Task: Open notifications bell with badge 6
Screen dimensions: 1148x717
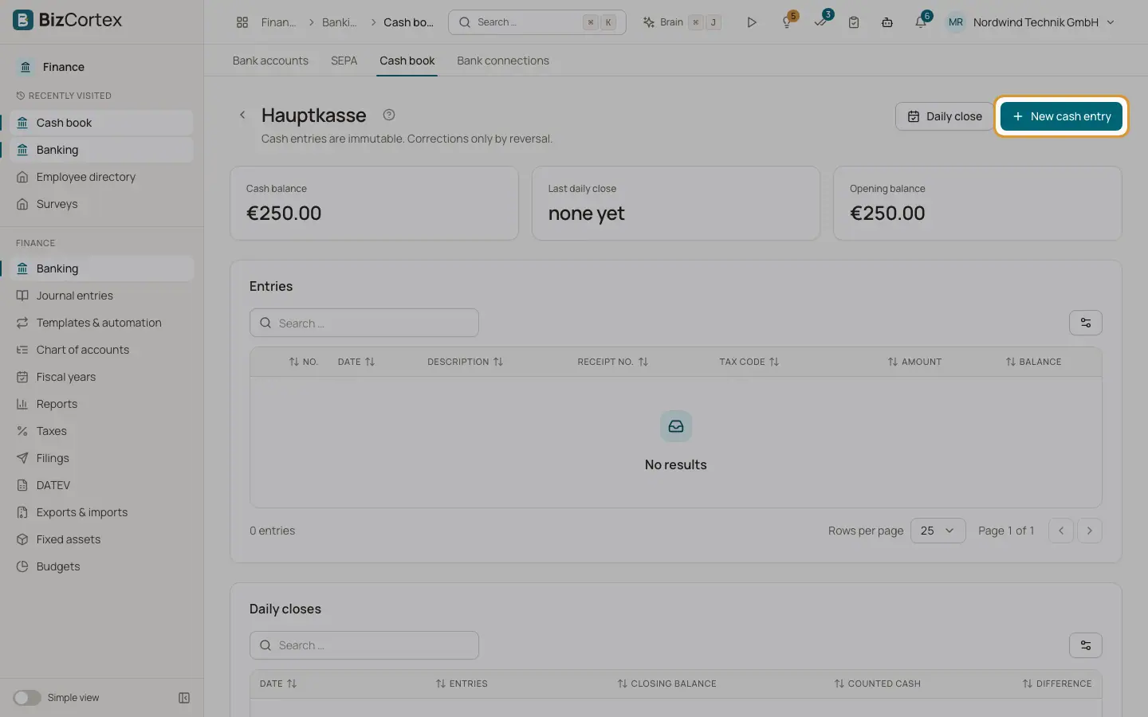Action: [921, 22]
